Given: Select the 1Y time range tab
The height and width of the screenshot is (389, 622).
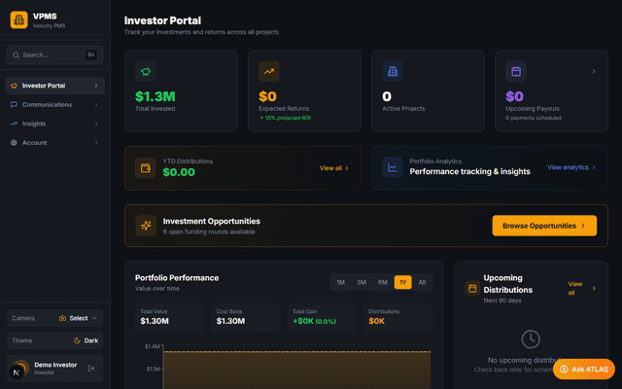Looking at the screenshot, I should point(402,282).
